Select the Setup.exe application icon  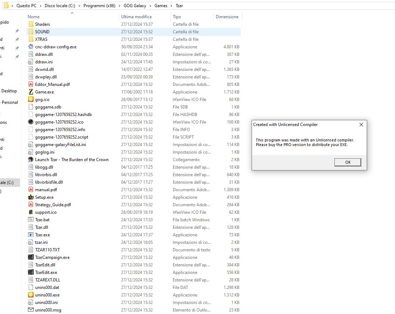(31, 197)
